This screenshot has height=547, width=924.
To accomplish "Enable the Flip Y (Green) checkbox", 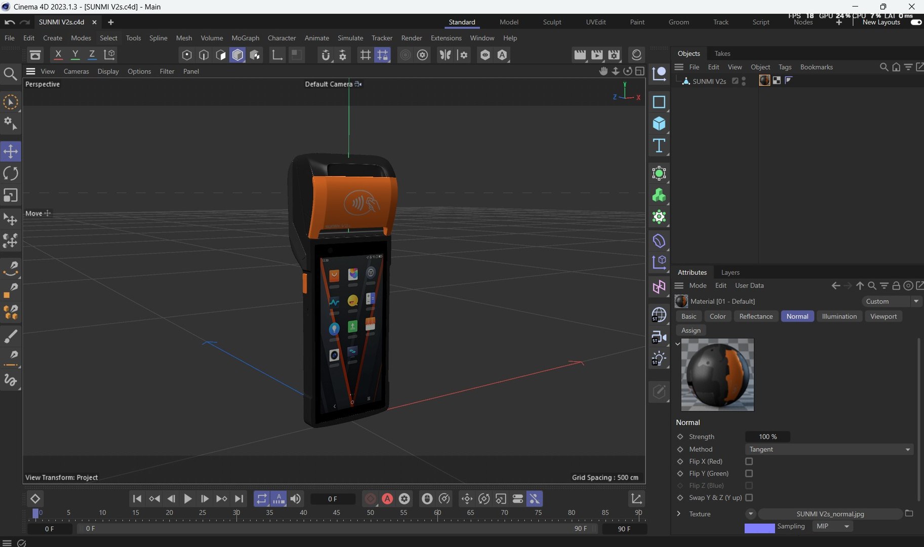I will 749,474.
